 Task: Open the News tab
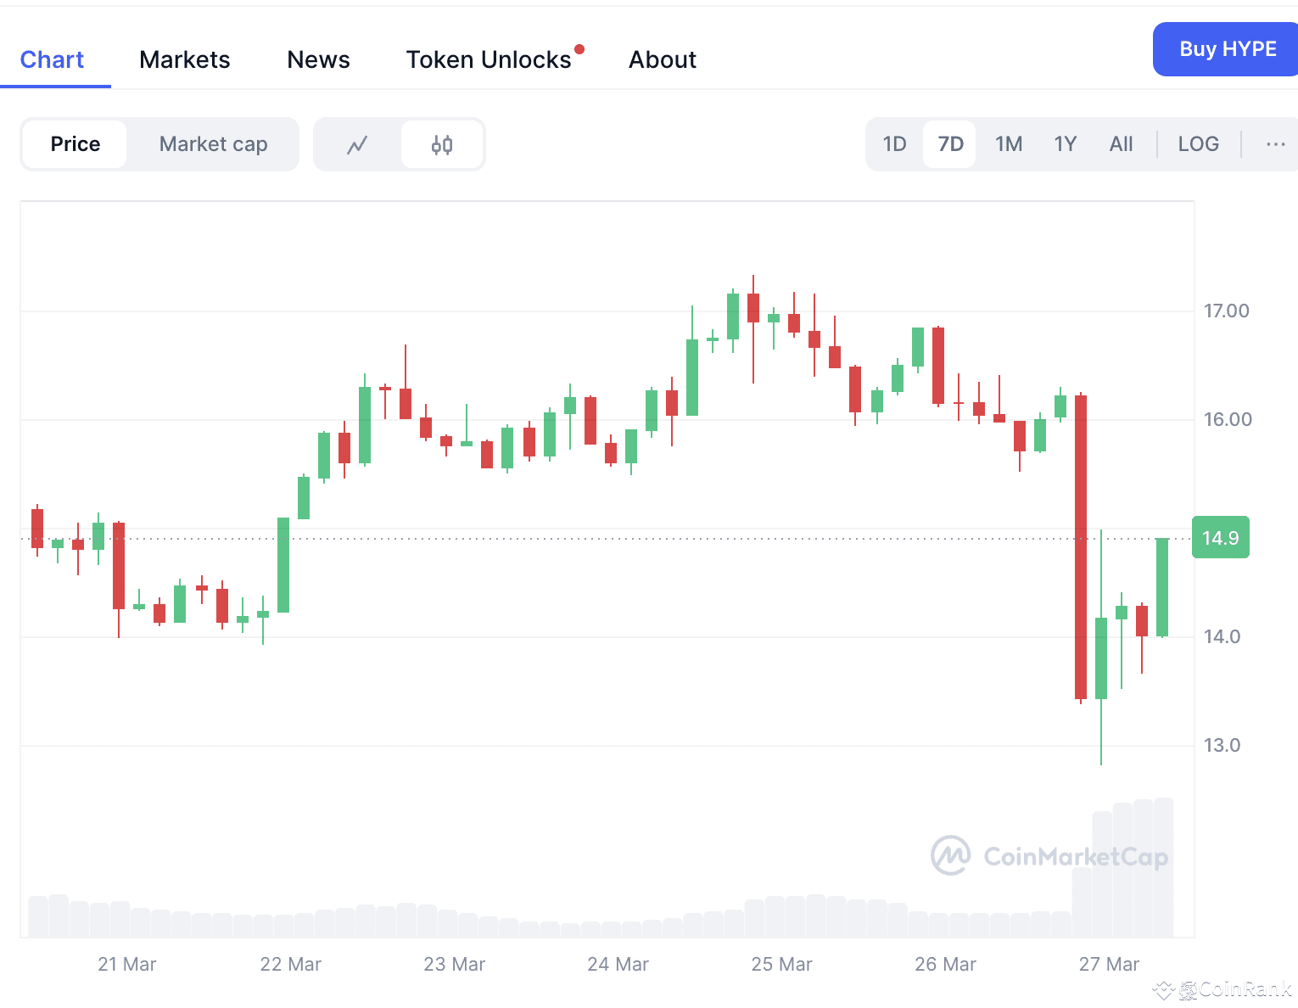(x=318, y=59)
